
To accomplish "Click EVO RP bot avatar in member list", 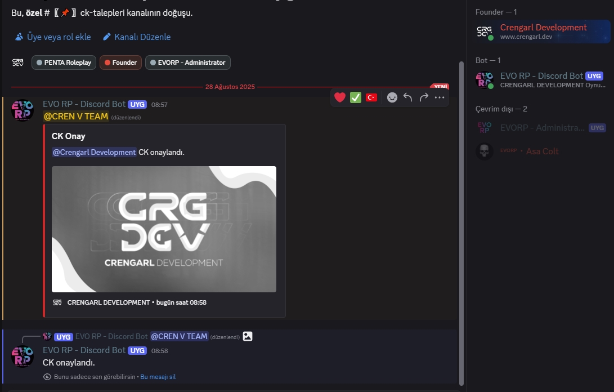I will [485, 80].
